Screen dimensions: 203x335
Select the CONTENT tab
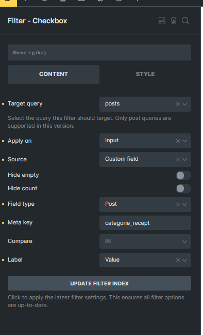coord(54,74)
